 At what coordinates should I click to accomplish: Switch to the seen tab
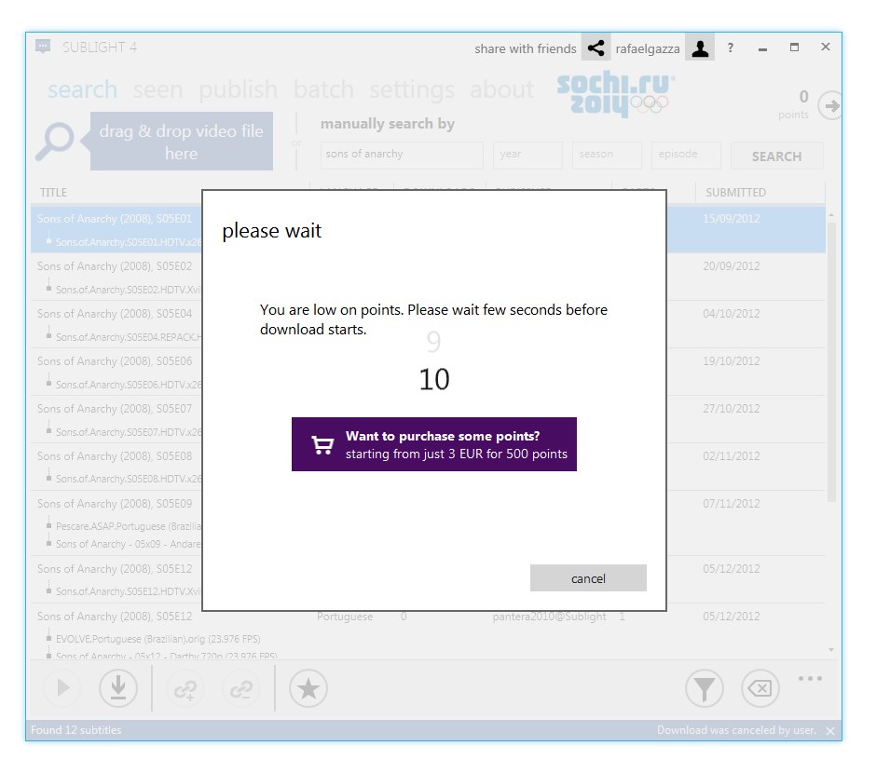pos(157,89)
